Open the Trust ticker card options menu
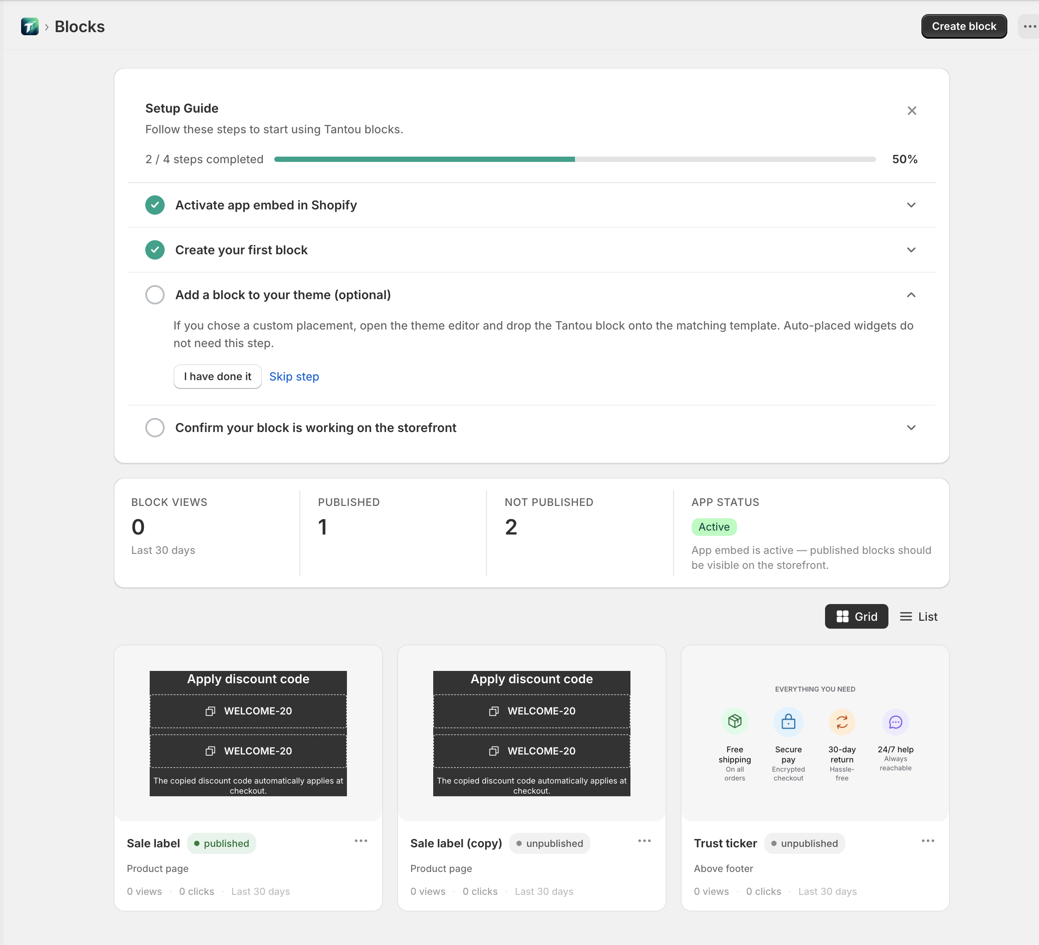1039x945 pixels. click(x=928, y=841)
